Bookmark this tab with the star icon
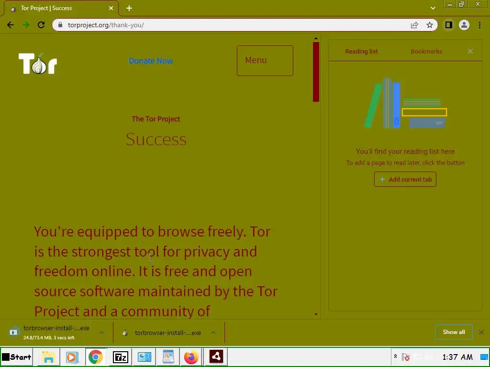 pos(430,25)
